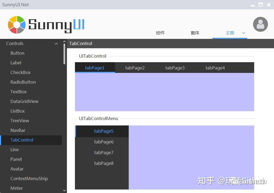The image size is (274, 193).
Task: Open the ContextMenuStrip demo
Action: coord(29,179)
